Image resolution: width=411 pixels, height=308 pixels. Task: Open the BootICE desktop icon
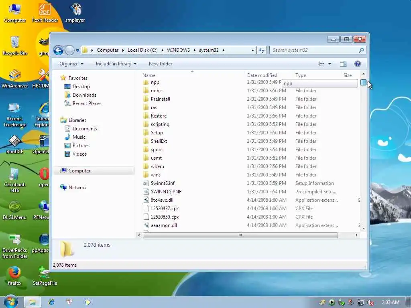tap(15, 144)
